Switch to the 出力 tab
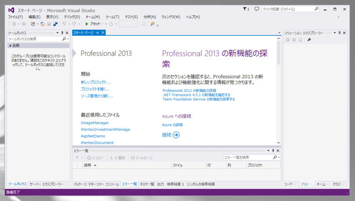The image size is (355, 201). 161,184
